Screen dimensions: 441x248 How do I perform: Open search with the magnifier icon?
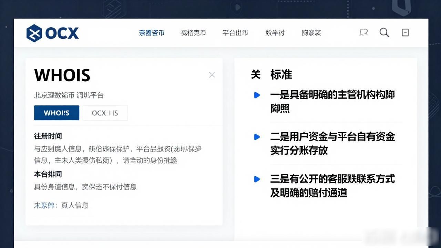pyautogui.click(x=384, y=33)
